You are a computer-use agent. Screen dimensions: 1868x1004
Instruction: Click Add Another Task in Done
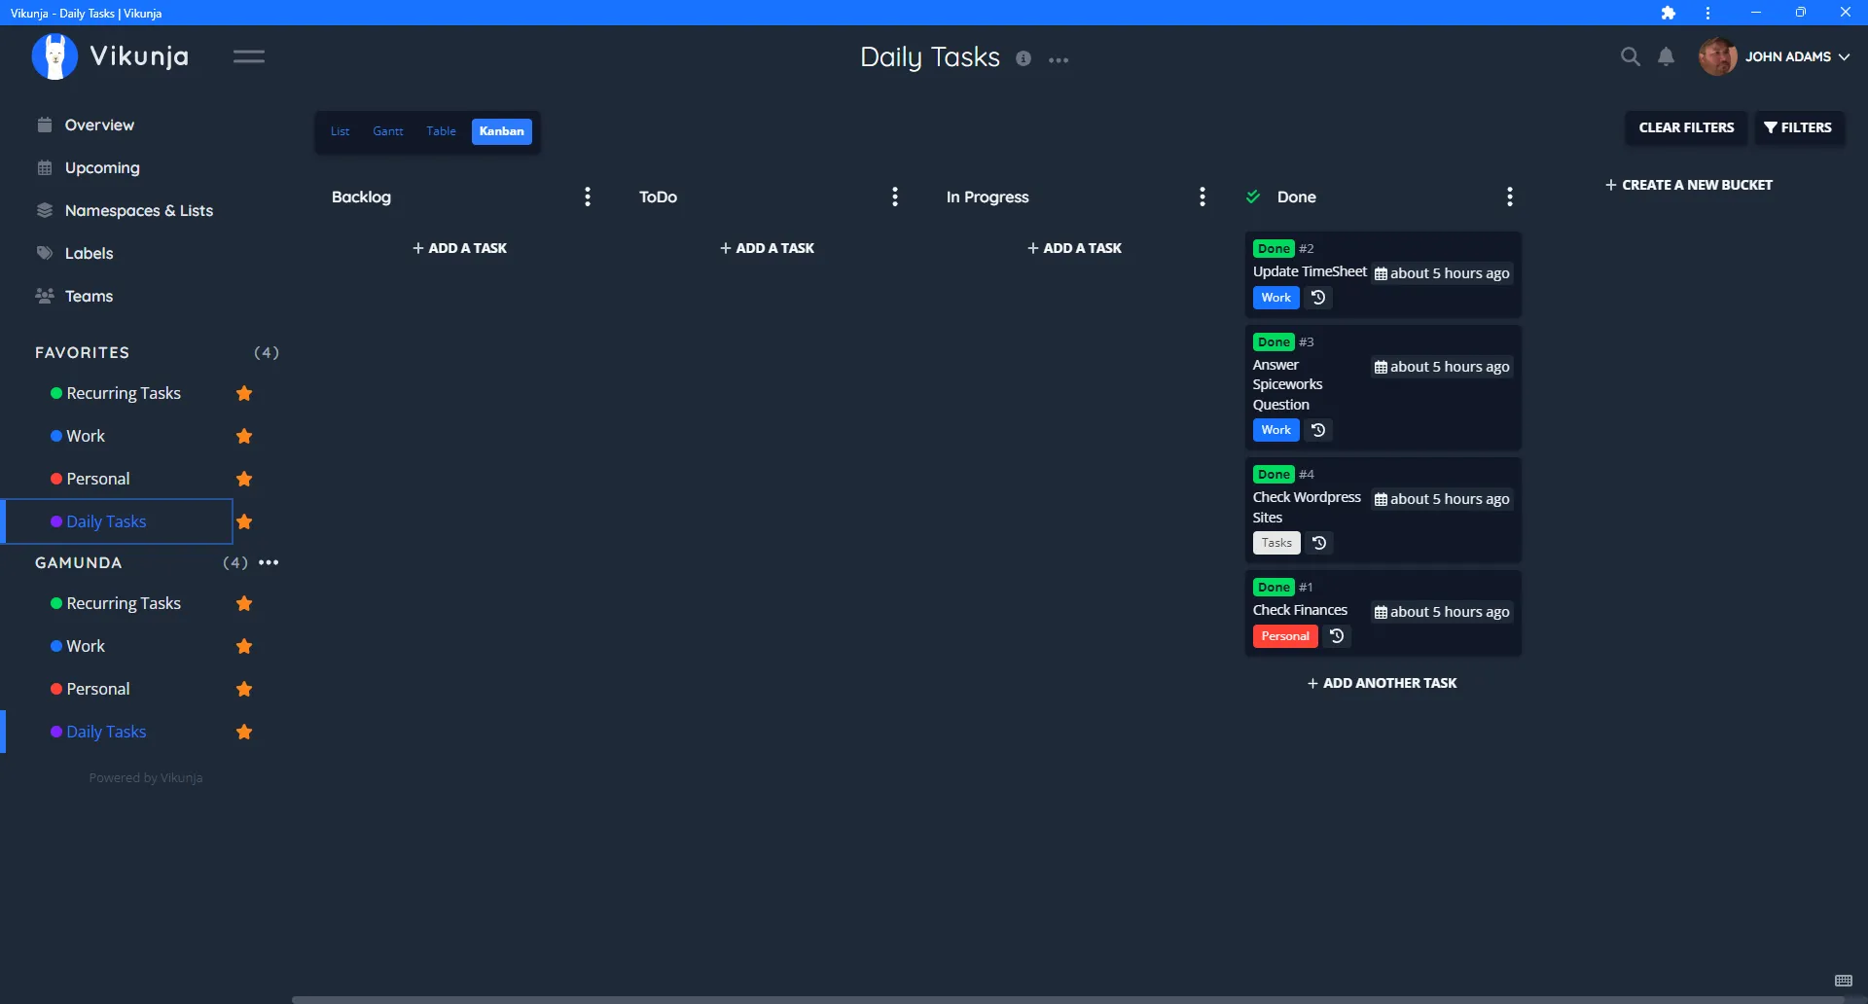[1383, 683]
